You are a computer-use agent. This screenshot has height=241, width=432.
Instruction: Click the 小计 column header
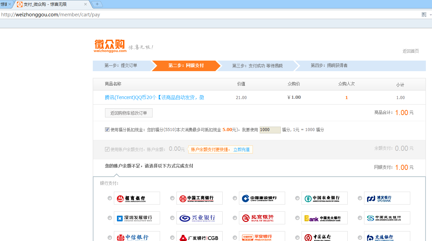coord(400,85)
